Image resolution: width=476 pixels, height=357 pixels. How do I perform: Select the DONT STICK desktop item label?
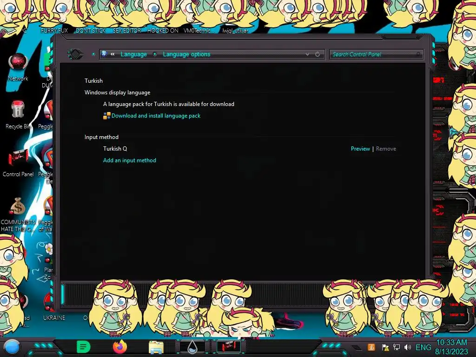point(91,31)
